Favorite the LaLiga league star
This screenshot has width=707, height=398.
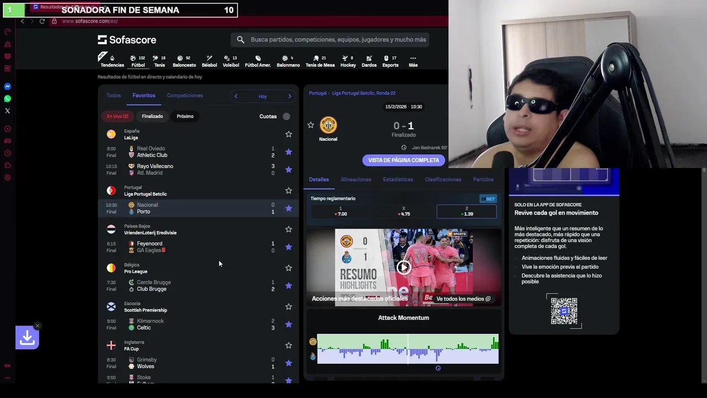tap(288, 134)
